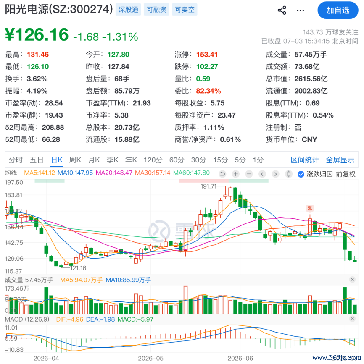Open the more options ellipsis menu
This screenshot has width=364, height=364.
[x=300, y=10]
